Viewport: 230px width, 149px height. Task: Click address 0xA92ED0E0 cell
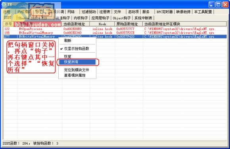pyautogui.click(x=72, y=29)
